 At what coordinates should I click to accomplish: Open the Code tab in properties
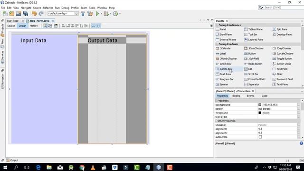[265, 96]
